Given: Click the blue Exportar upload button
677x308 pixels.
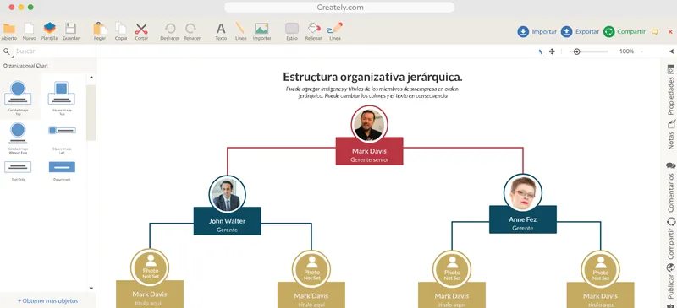Looking at the screenshot, I should [580, 32].
